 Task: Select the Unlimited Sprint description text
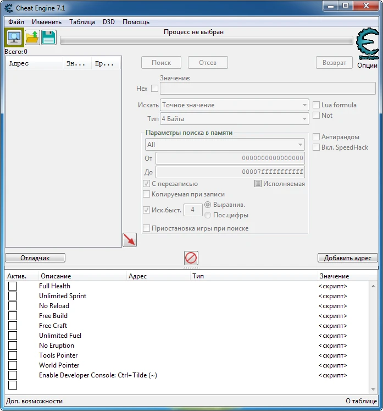coord(63,296)
